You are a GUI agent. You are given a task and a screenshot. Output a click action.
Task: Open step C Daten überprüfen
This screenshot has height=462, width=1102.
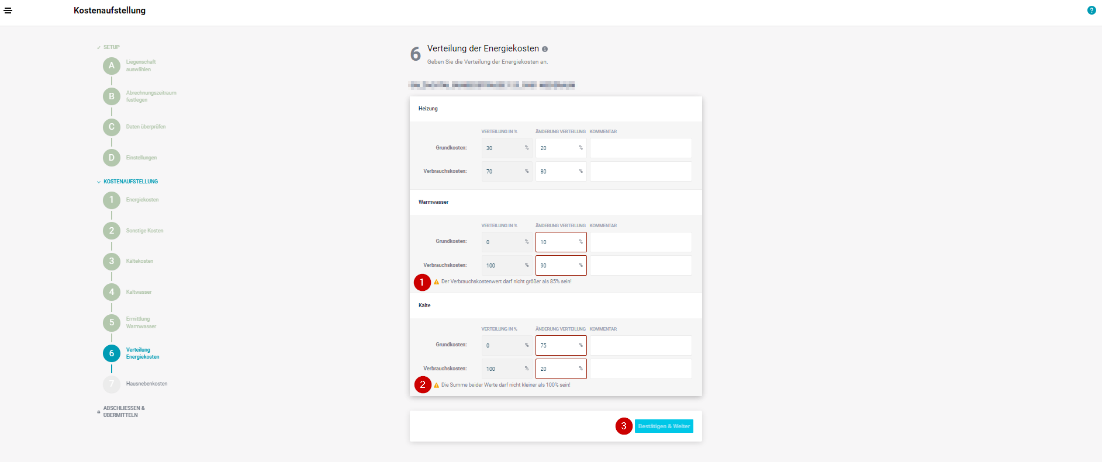tap(112, 127)
